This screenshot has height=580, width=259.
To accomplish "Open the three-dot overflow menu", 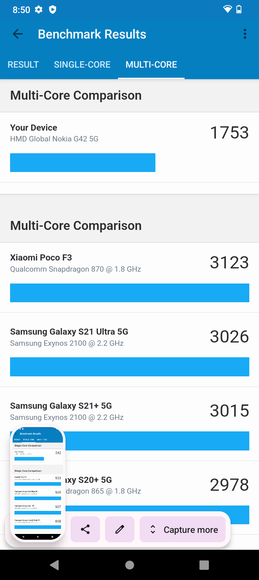I will pos(245,34).
